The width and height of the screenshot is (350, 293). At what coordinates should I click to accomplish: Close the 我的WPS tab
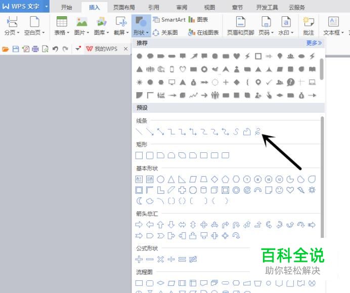coord(126,49)
